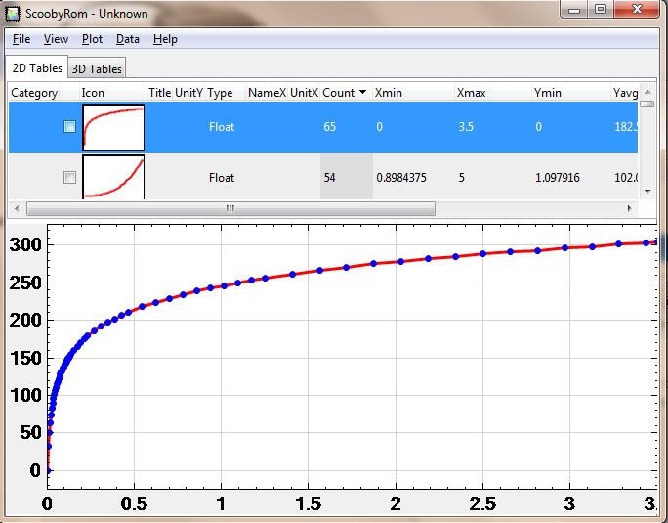Click the horizontal scrollbar left arrow
The width and height of the screenshot is (668, 523).
(17, 208)
